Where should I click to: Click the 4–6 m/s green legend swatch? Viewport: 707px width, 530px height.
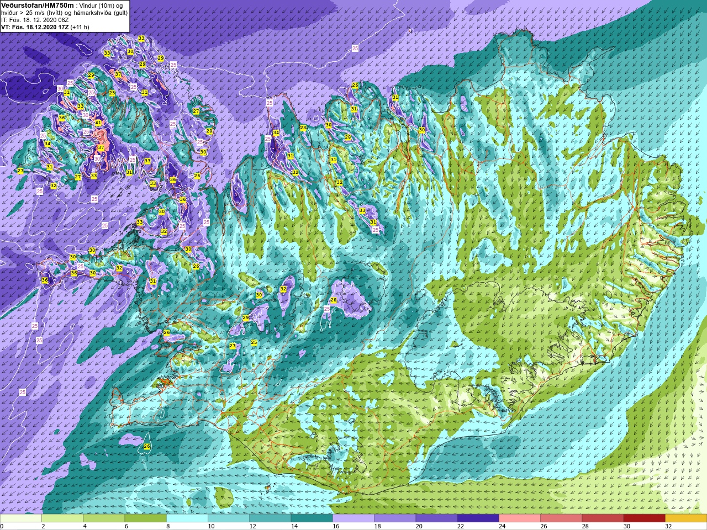(104, 518)
